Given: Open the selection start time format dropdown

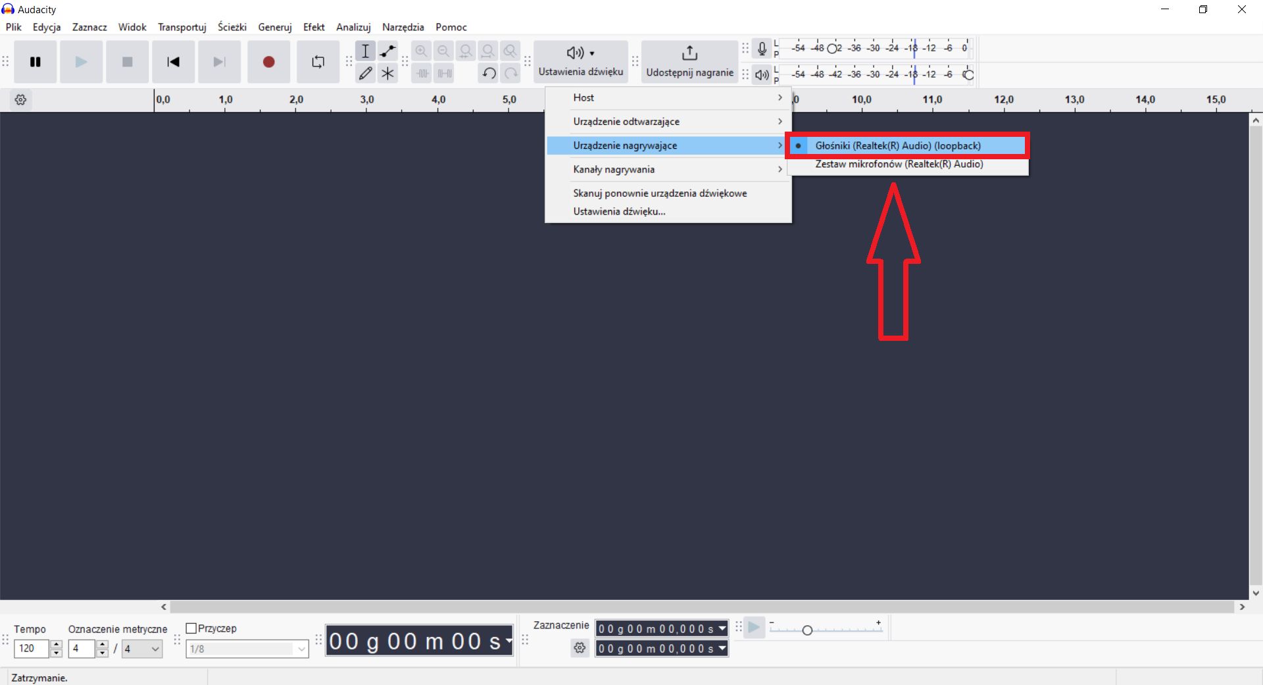Looking at the screenshot, I should coord(722,628).
